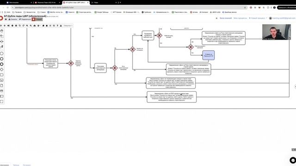Select the gateway labeled Рабочее время
The width and height of the screenshot is (296, 166).
tap(191, 47)
